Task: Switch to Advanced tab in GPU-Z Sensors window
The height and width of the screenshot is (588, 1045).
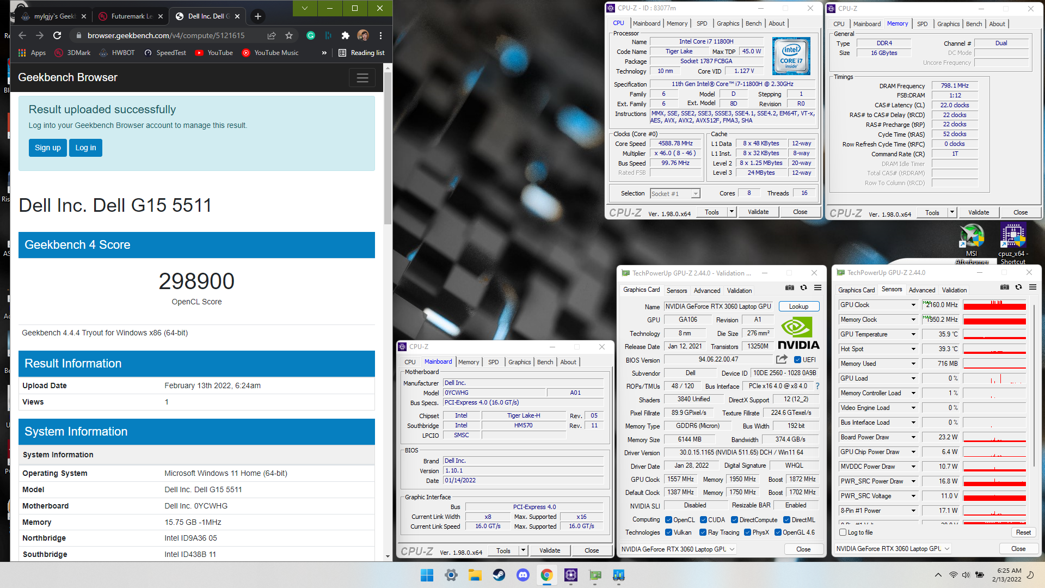Action: [922, 290]
